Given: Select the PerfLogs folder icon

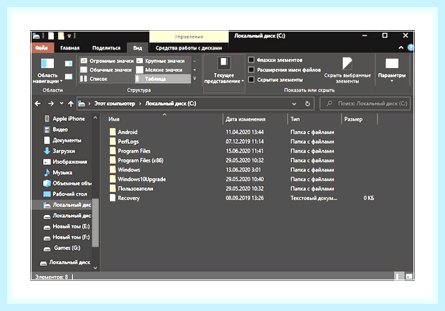Looking at the screenshot, I should click(x=113, y=141).
